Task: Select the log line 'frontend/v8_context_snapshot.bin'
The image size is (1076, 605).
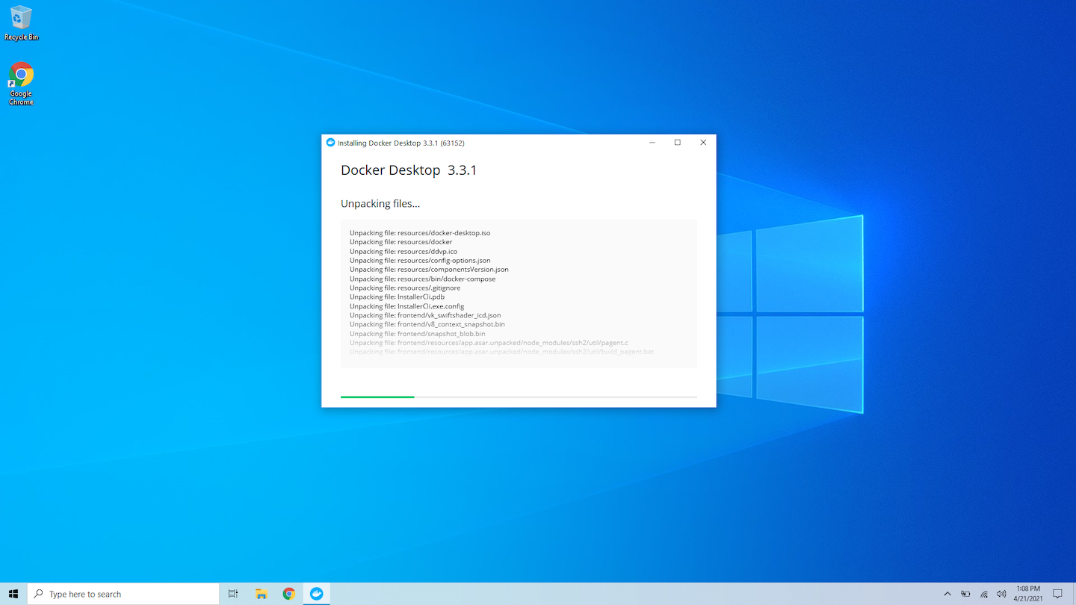Action: click(x=427, y=324)
